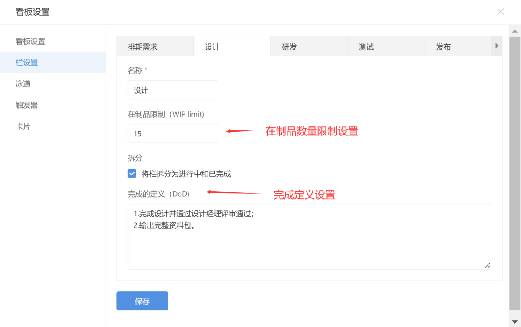Screen dimensions: 521x327
Task: Toggle the 将栏拆分为进行中和已完成 checkbox
Action: (132, 174)
